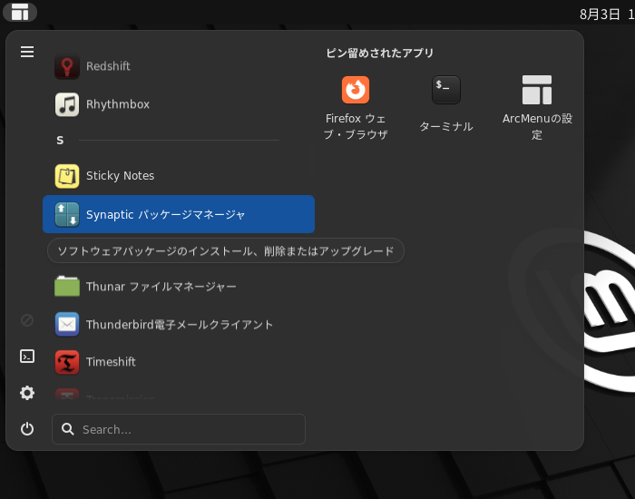
Task: Click ピン留めされたアプリ heading
Action: (x=379, y=53)
